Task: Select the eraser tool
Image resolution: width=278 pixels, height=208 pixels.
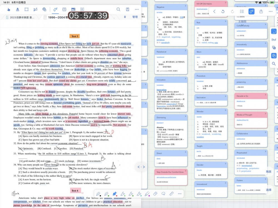Action: pos(155,194)
